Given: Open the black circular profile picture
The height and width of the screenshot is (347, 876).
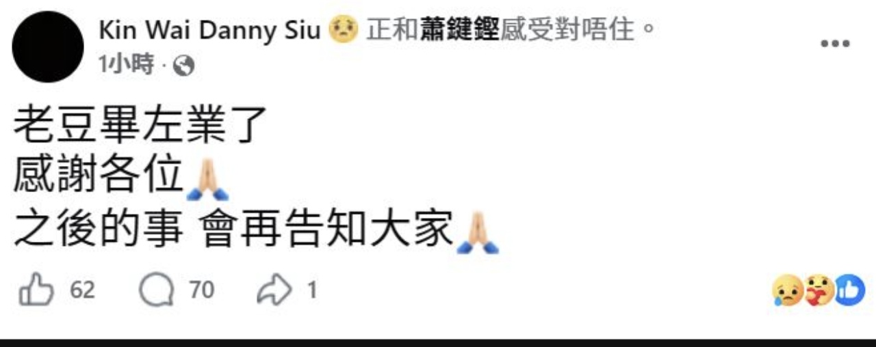Looking at the screenshot, I should point(48,46).
